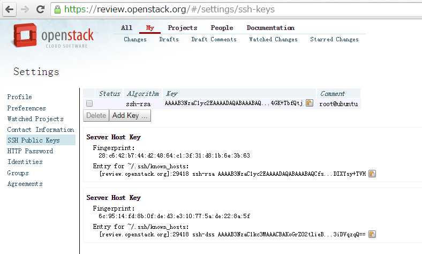422x254 pixels.
Task: Click the fingerprint starting with 6c:95:14
Action: (x=174, y=216)
